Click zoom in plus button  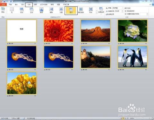pyautogui.click(x=150, y=118)
